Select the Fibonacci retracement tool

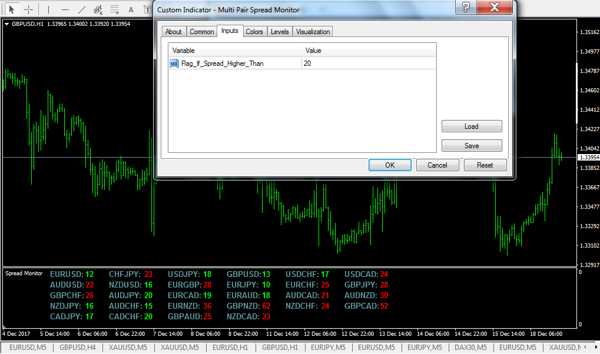[114, 9]
